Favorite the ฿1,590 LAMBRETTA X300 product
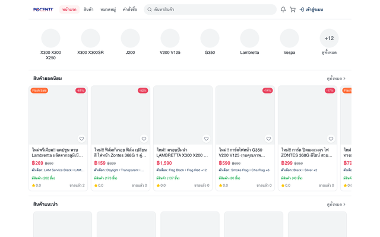Image resolution: width=380 pixels, height=237 pixels. pyautogui.click(x=206, y=139)
